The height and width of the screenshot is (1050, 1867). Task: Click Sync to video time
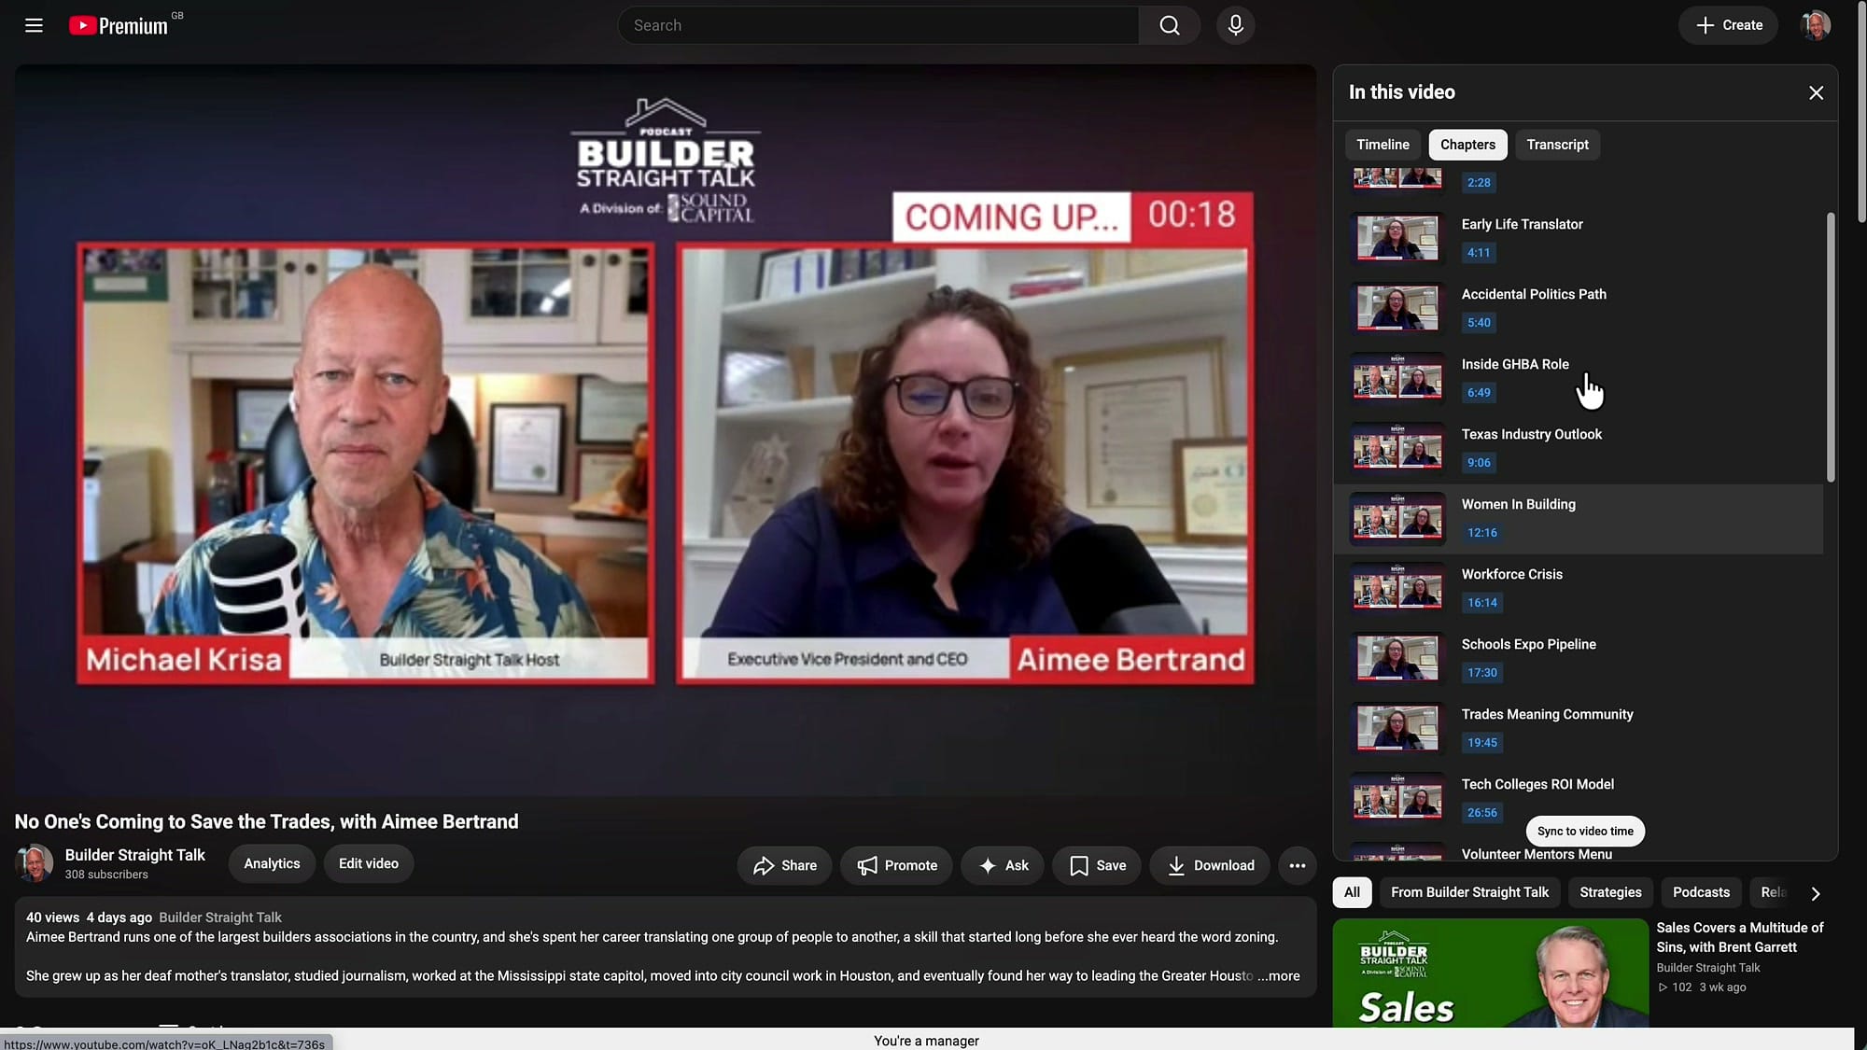click(x=1585, y=831)
